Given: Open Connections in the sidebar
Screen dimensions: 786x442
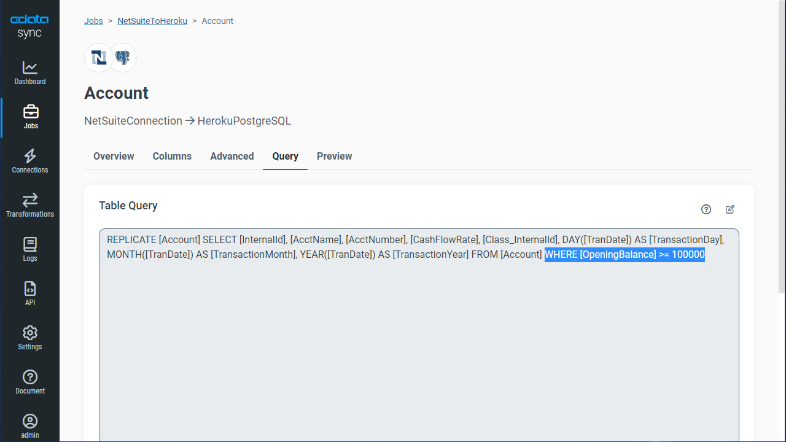Looking at the screenshot, I should [x=30, y=161].
